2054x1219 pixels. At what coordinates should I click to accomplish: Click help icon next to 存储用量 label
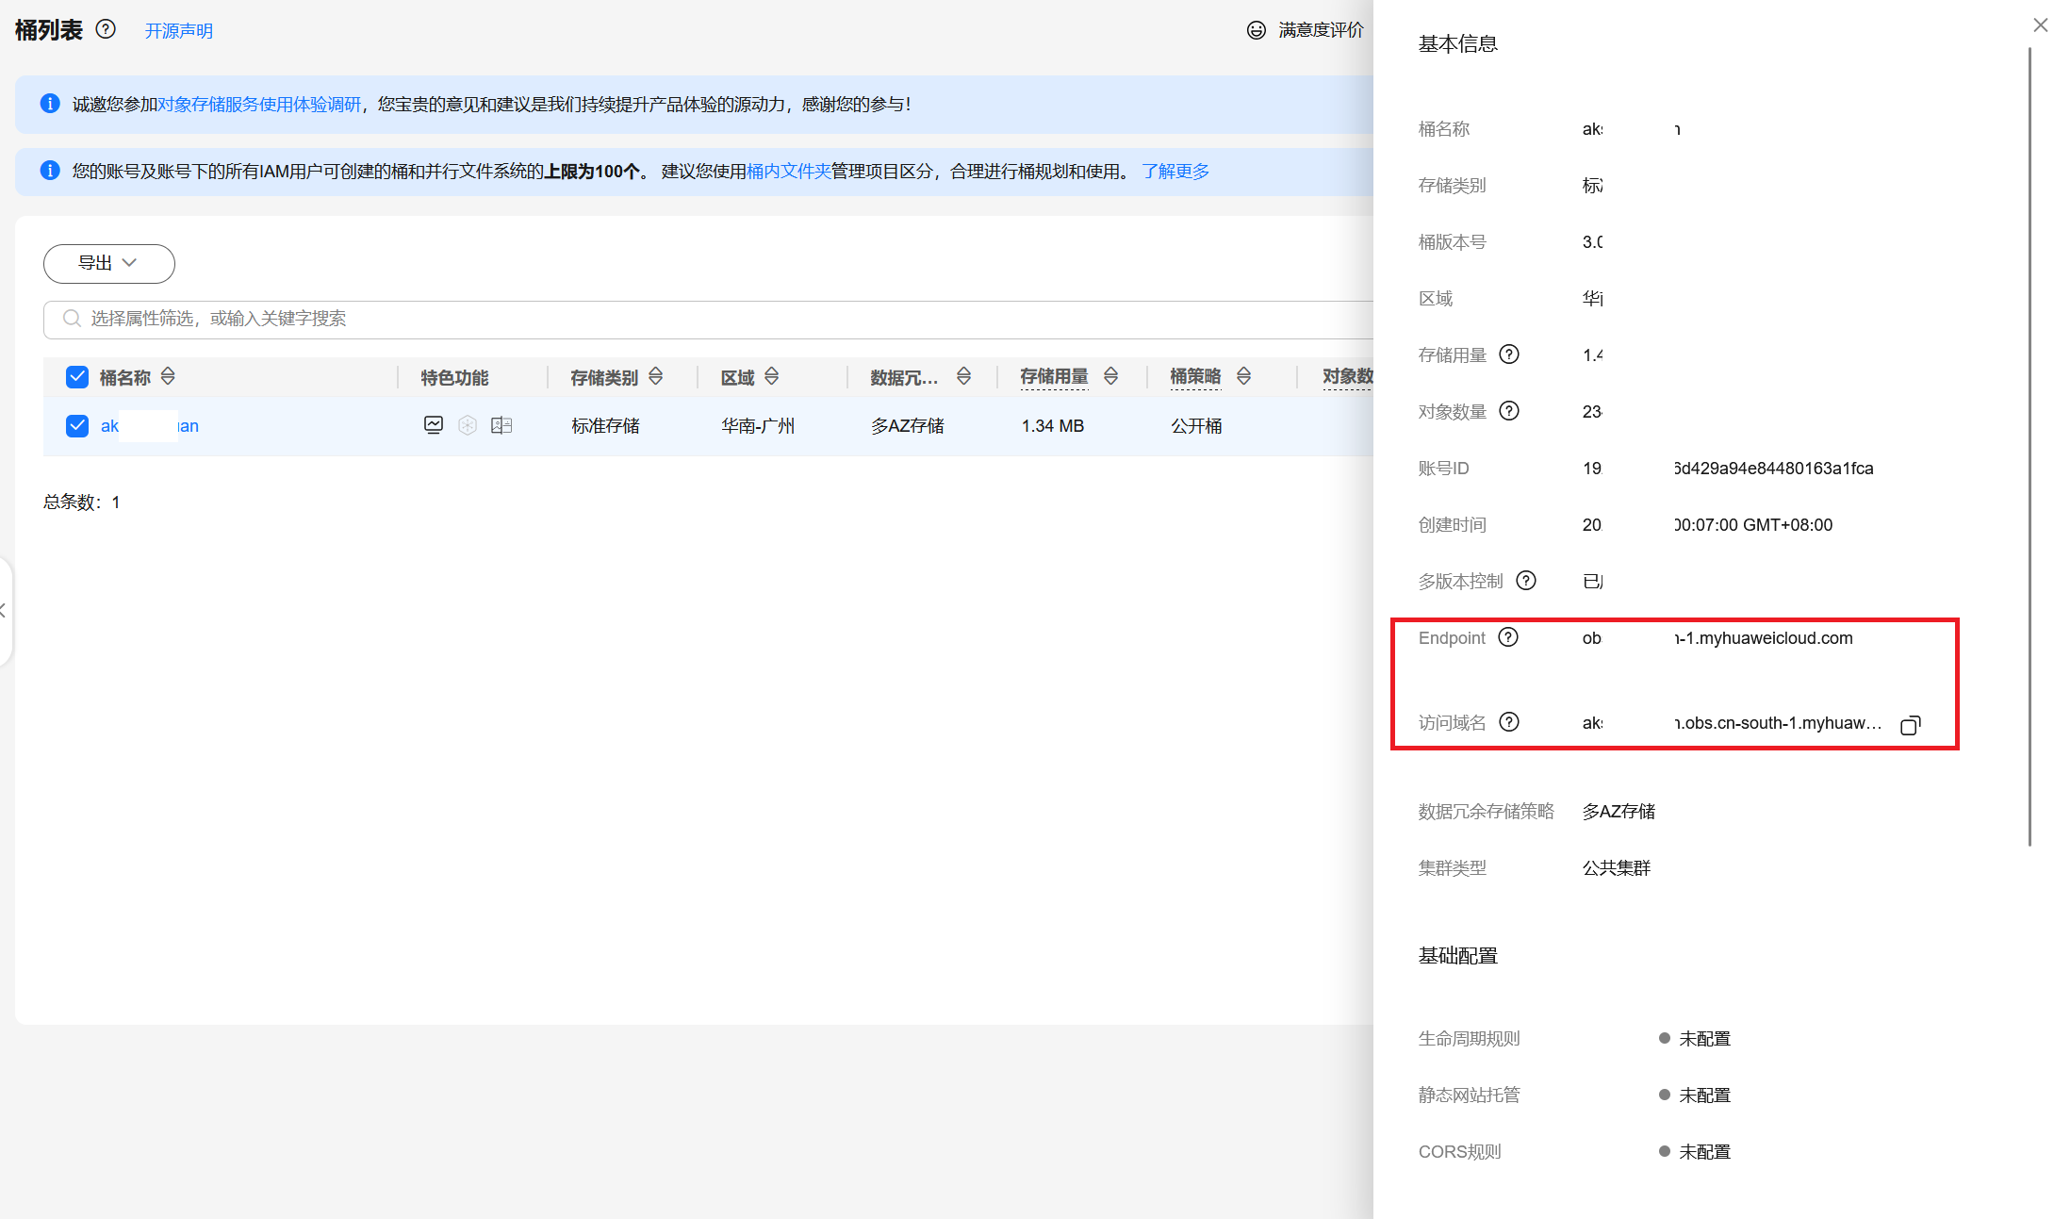tap(1509, 354)
